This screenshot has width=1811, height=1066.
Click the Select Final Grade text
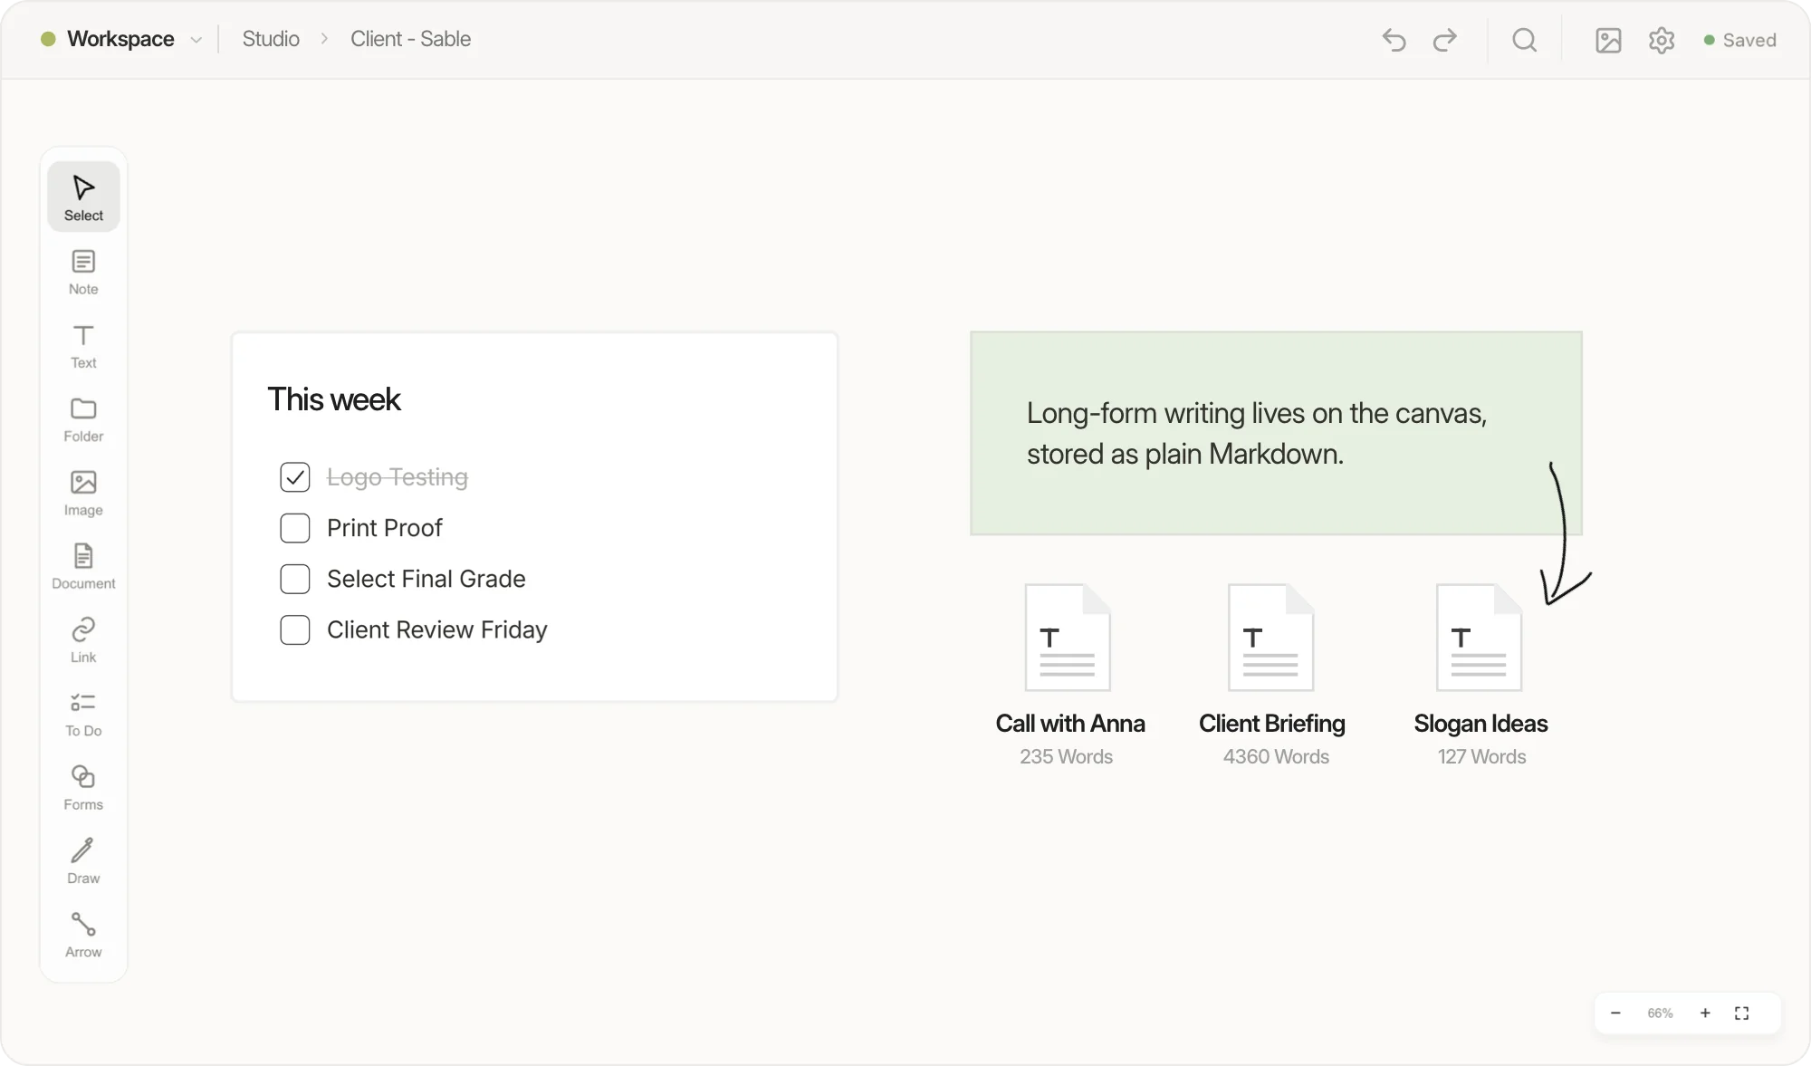coord(426,579)
